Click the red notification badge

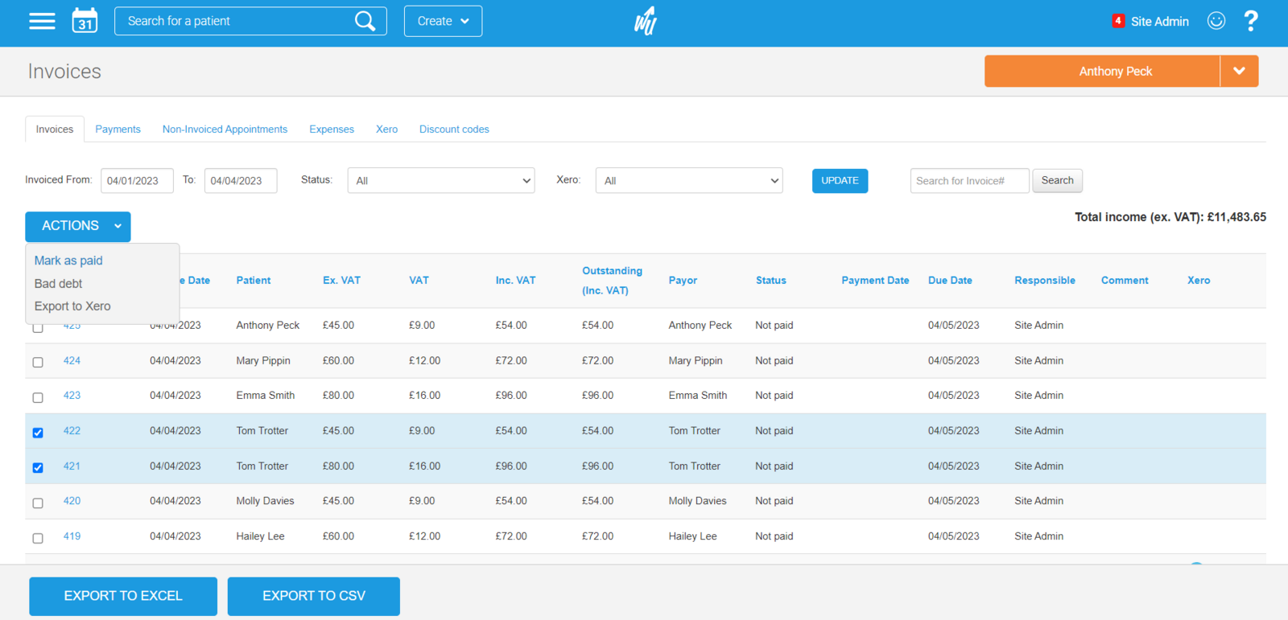(1117, 21)
